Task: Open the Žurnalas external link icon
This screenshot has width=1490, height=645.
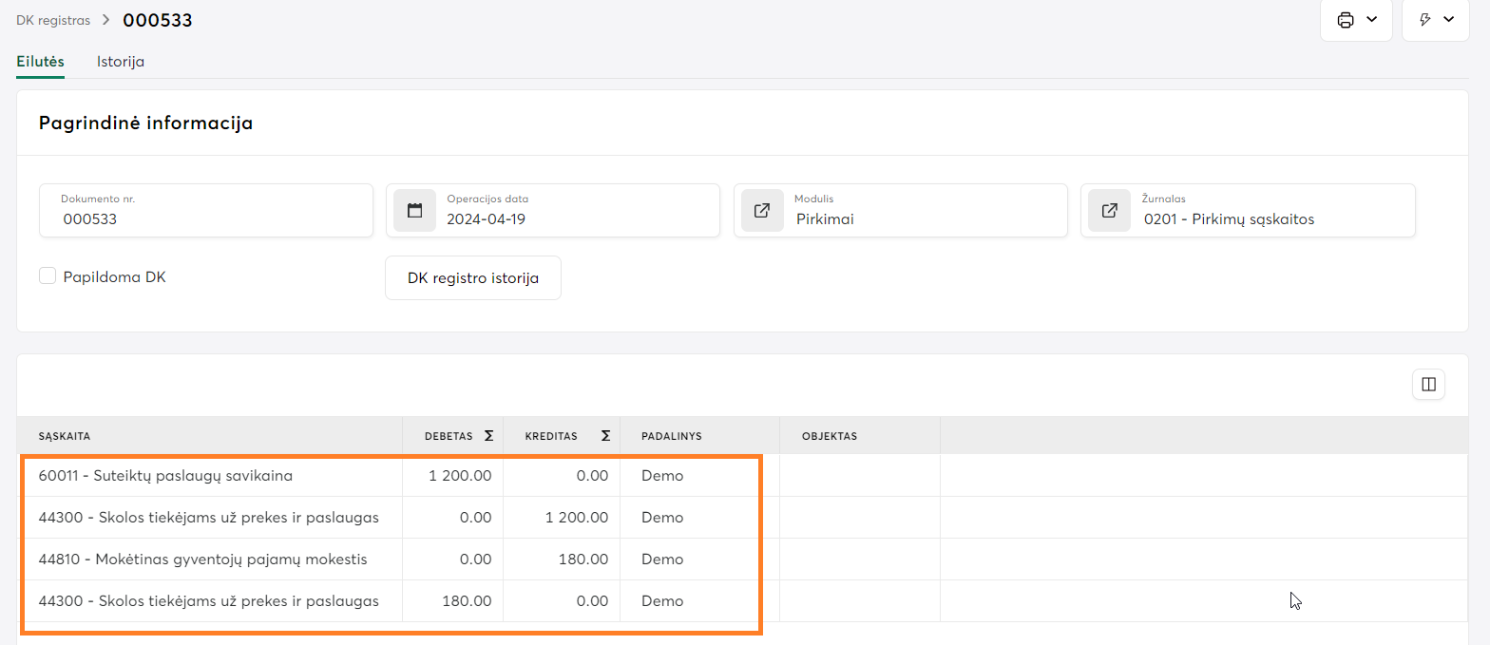Action: pyautogui.click(x=1109, y=211)
